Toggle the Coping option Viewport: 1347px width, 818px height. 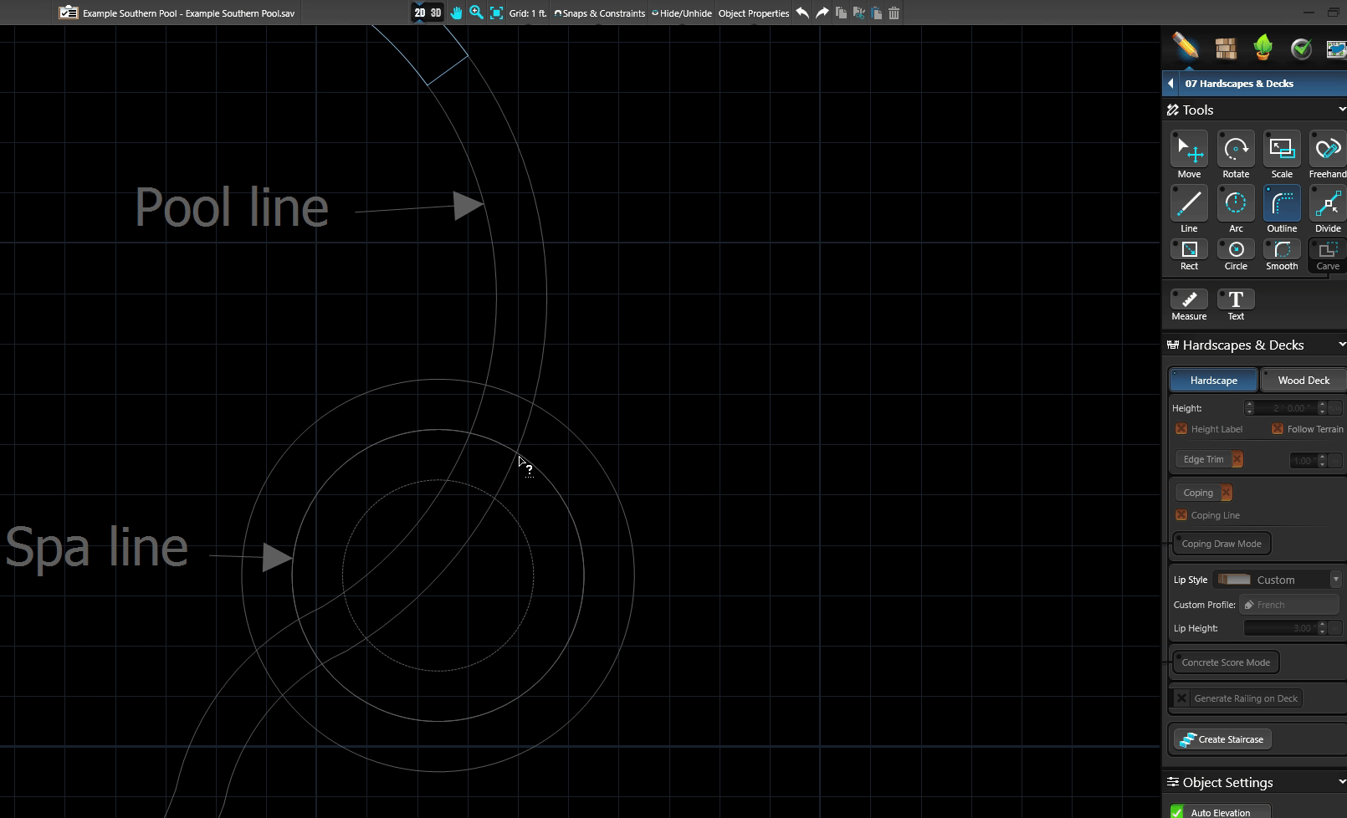(1204, 493)
